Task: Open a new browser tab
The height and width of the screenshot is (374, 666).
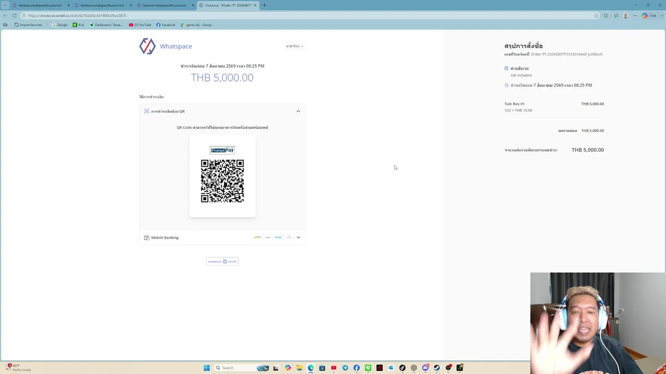Action: pos(264,5)
